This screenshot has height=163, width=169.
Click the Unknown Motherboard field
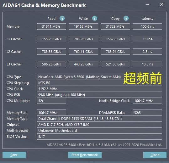(x=99, y=131)
